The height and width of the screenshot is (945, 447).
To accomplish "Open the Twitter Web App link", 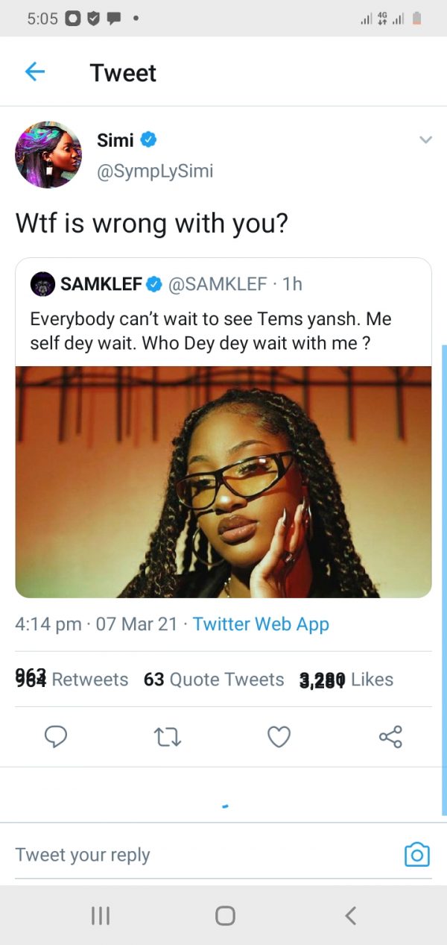I will pyautogui.click(x=261, y=624).
